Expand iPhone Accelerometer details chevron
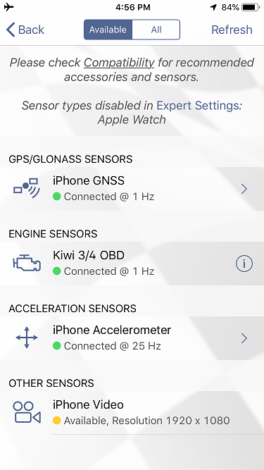Viewport: 264px width, 470px height. coord(244,338)
